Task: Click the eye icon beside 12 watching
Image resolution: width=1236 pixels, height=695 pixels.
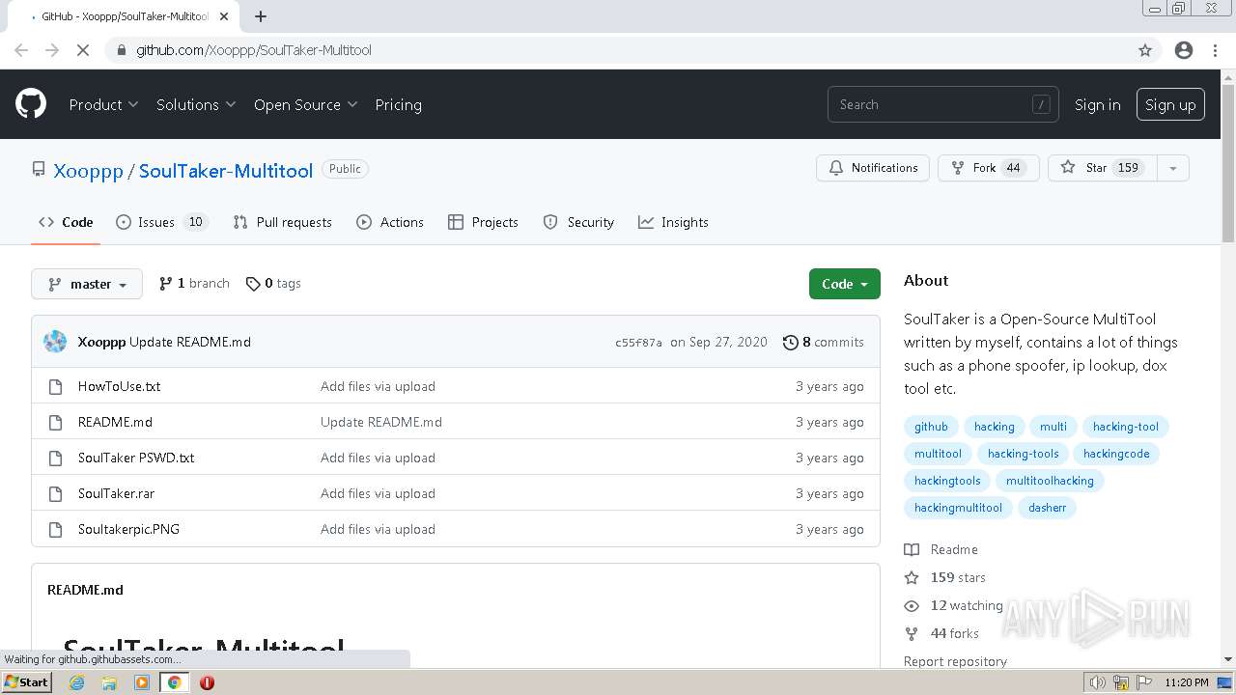Action: (912, 605)
